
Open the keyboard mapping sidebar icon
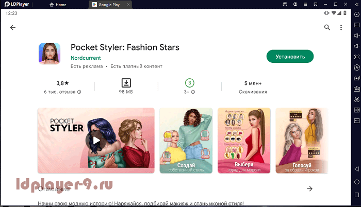357,25
